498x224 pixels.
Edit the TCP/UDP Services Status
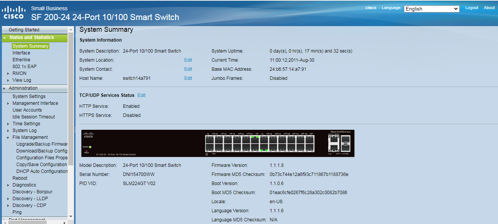(141, 95)
